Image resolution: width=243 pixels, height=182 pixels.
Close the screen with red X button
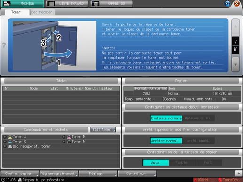click(237, 3)
